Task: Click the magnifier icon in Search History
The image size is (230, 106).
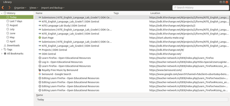Action: click(175, 8)
